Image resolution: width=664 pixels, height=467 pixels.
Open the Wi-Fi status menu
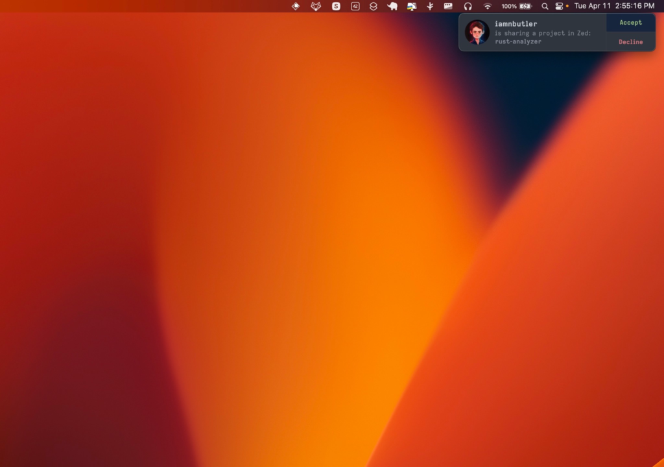tap(488, 6)
